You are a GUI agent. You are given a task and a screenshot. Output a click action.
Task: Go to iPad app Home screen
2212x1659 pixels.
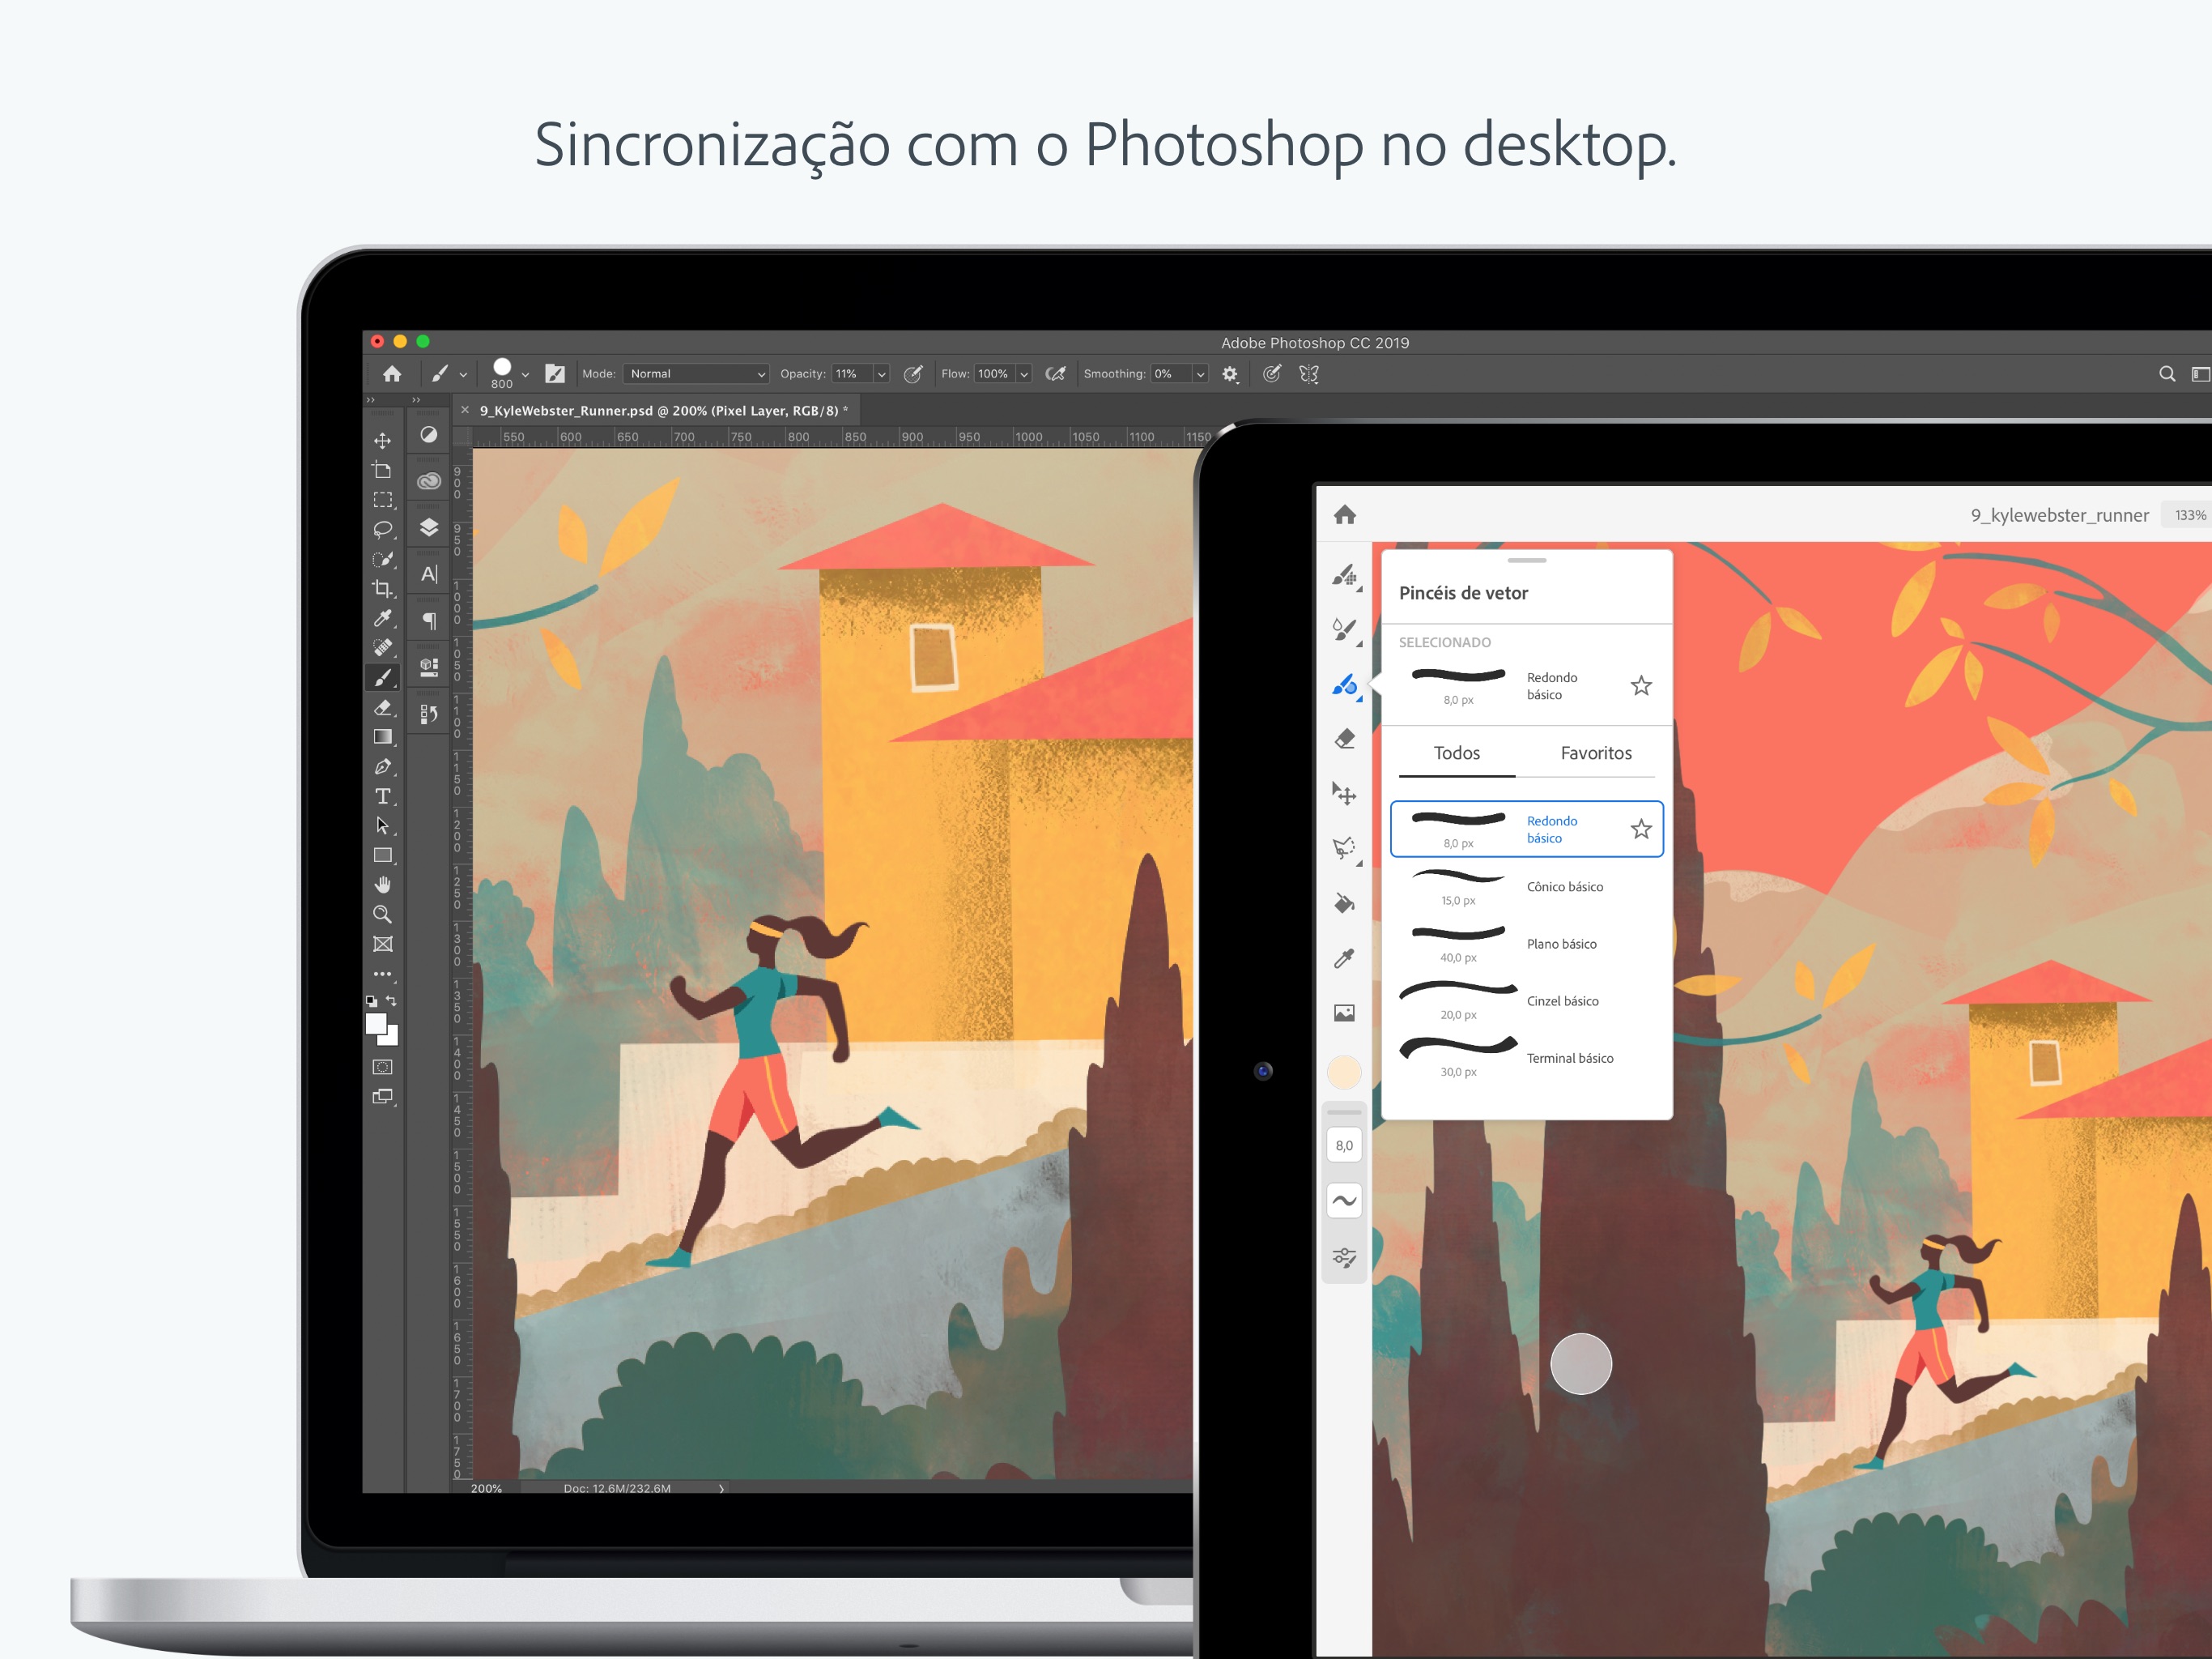(1345, 514)
